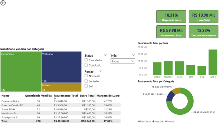Click the R$ 6,35 Mil (10,59%) donut label
Viewport: 223px width, 124px height.
(162, 87)
